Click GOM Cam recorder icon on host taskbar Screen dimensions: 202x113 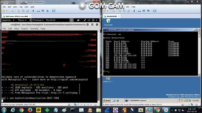(x=166, y=110)
